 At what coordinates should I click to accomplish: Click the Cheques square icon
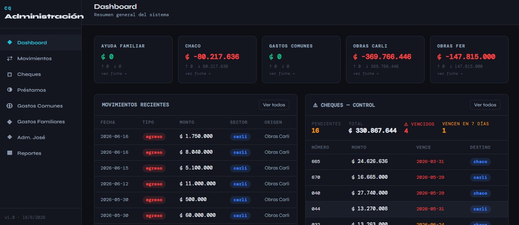[x=10, y=74]
